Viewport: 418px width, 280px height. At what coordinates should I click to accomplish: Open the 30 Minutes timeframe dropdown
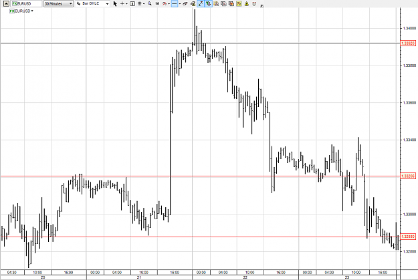[58, 4]
